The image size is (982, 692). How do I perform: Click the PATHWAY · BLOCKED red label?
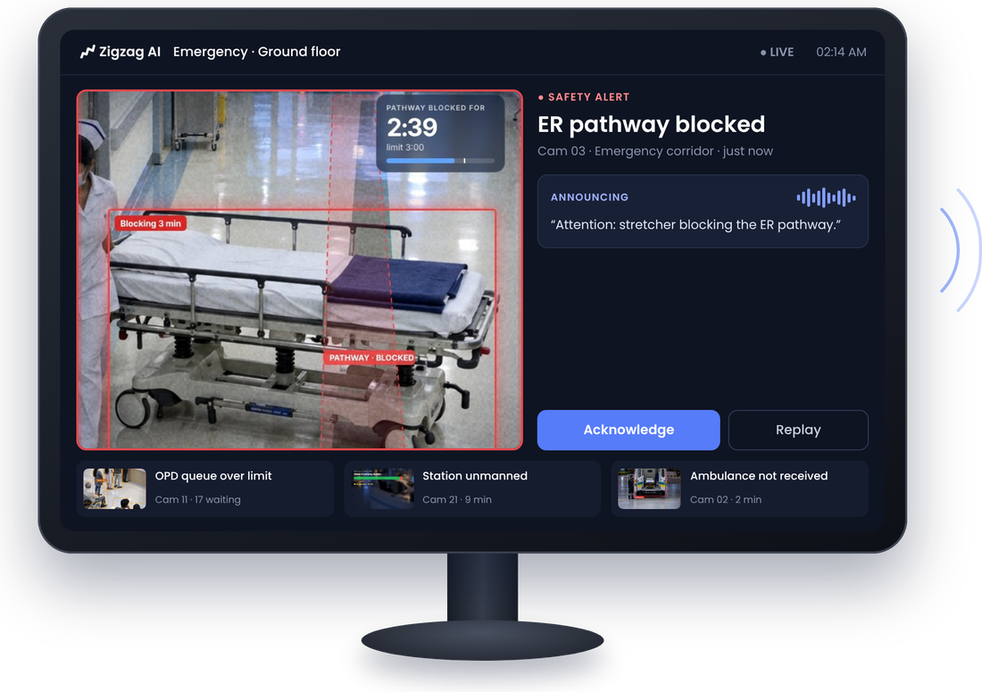pyautogui.click(x=371, y=357)
